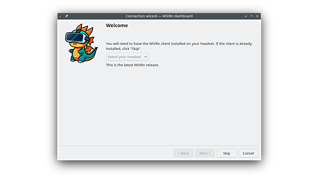Click the WiVRn app icon in title bar
319x179 pixels.
point(61,16)
